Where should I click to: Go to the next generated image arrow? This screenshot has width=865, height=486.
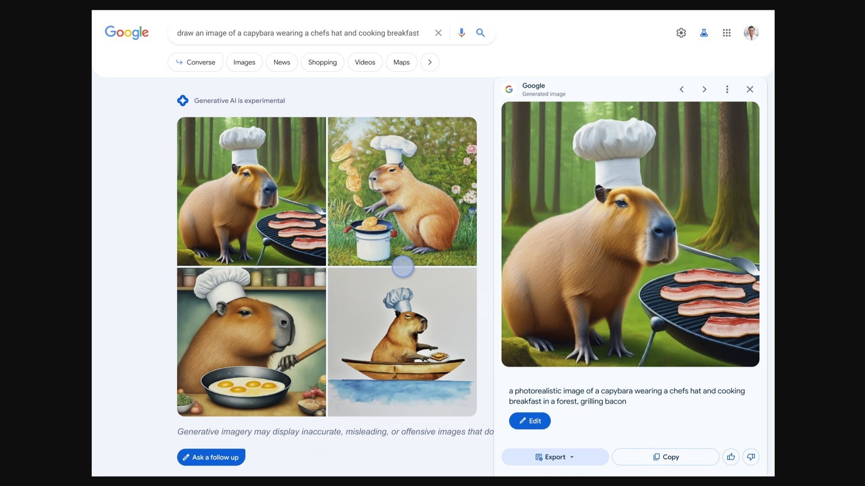coord(704,89)
